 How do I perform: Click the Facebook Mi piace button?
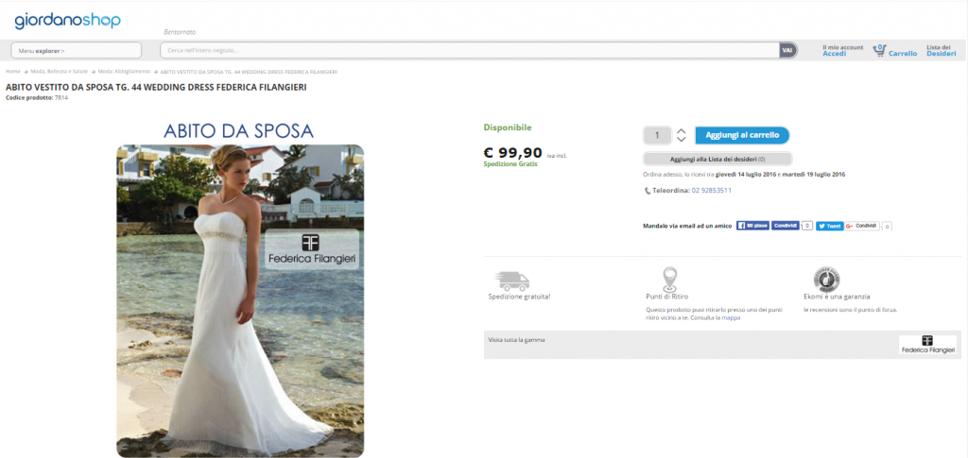(x=752, y=227)
